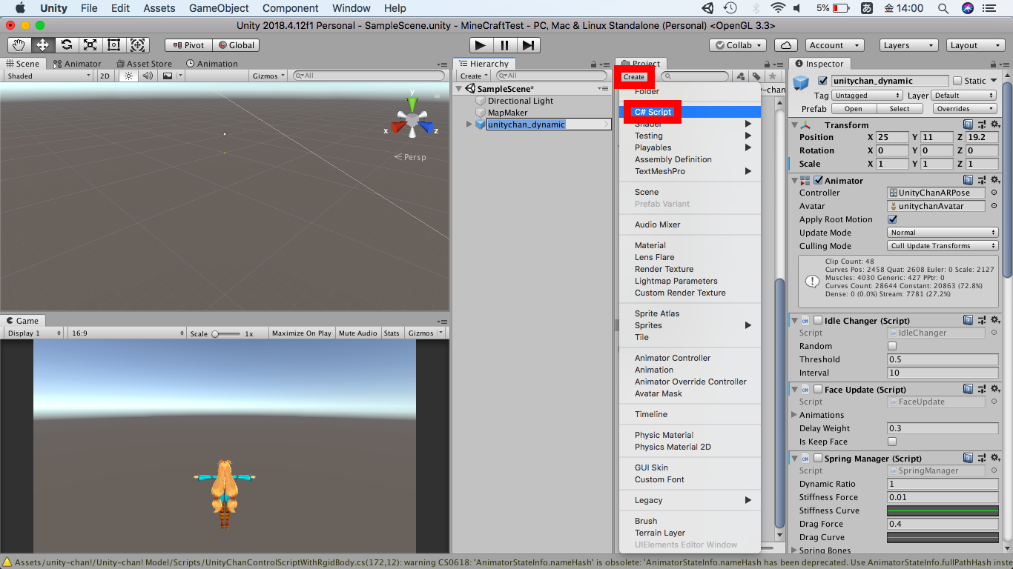
Task: Select the Hand tool in toolbar
Action: click(x=19, y=45)
